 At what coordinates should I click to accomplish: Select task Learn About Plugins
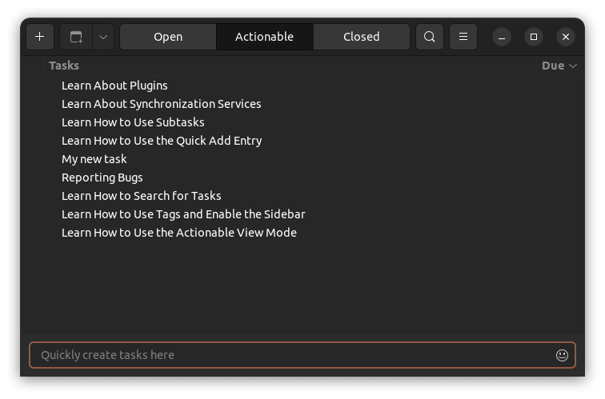[302, 86]
